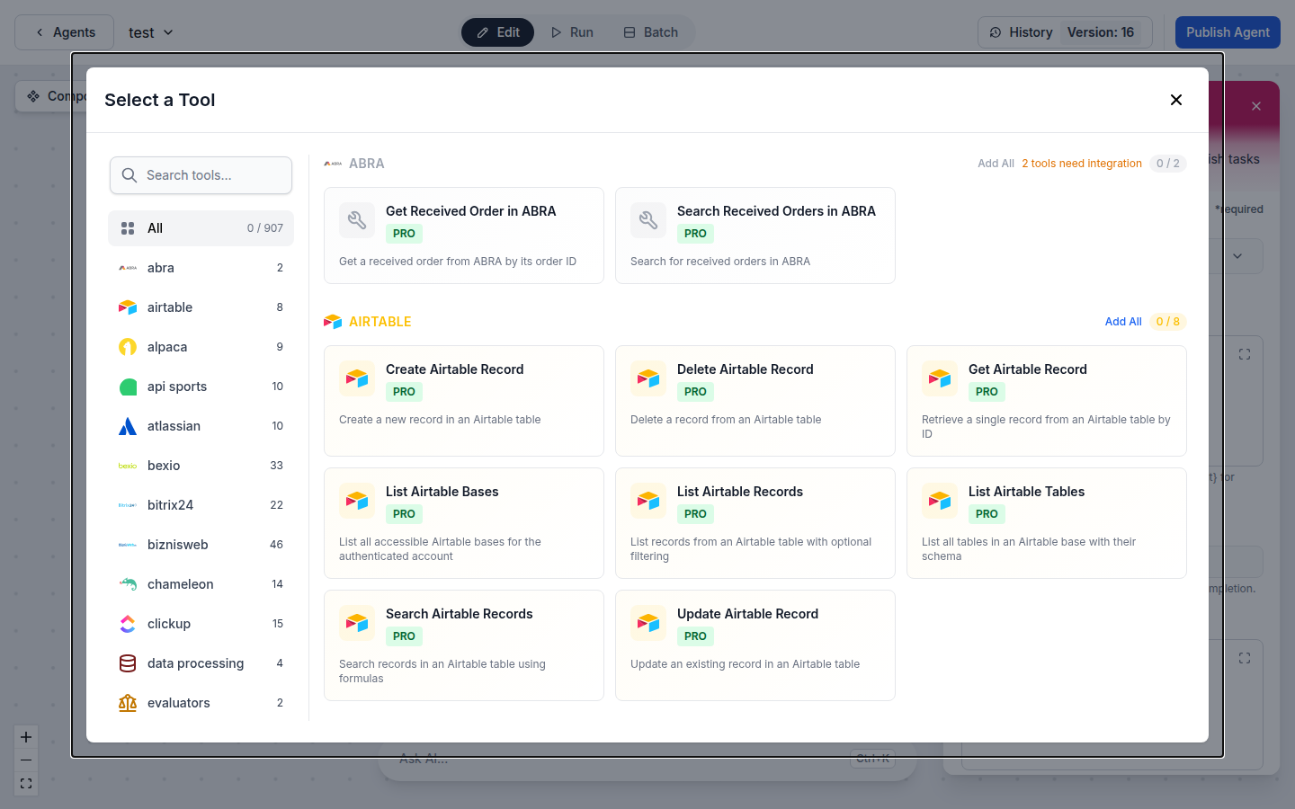Switch to the Batch tab
The width and height of the screenshot is (1295, 809).
pyautogui.click(x=650, y=31)
